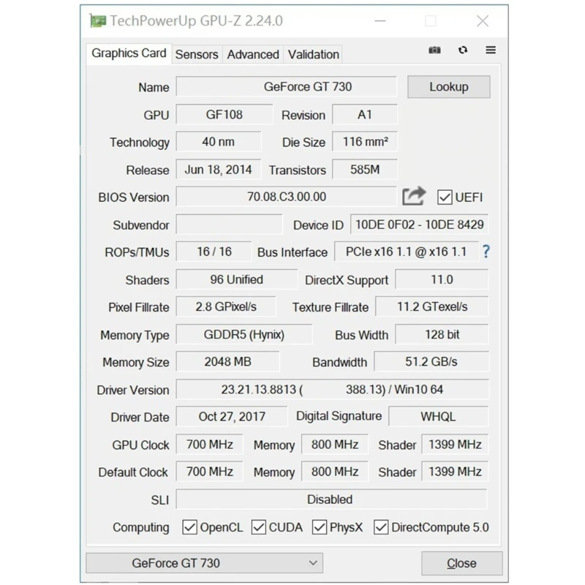The height and width of the screenshot is (585, 585).
Task: Click the Close button at bottom
Action: (462, 563)
